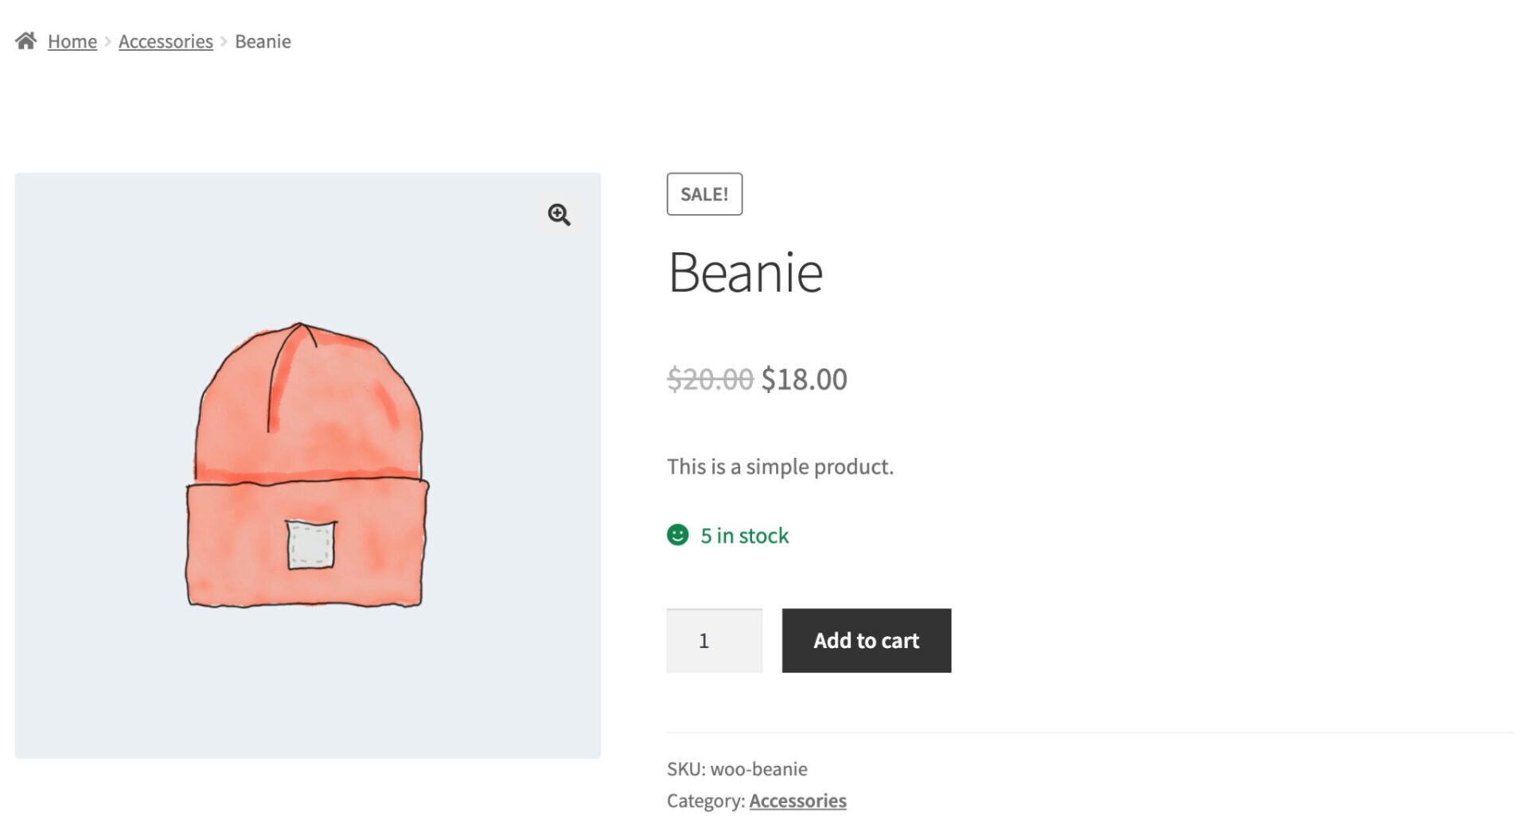Click the sale price $18.00
Image resolution: width=1528 pixels, height=827 pixels.
(x=805, y=379)
